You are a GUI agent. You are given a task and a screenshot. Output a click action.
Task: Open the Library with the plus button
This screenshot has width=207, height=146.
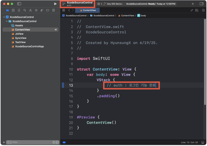(193, 4)
